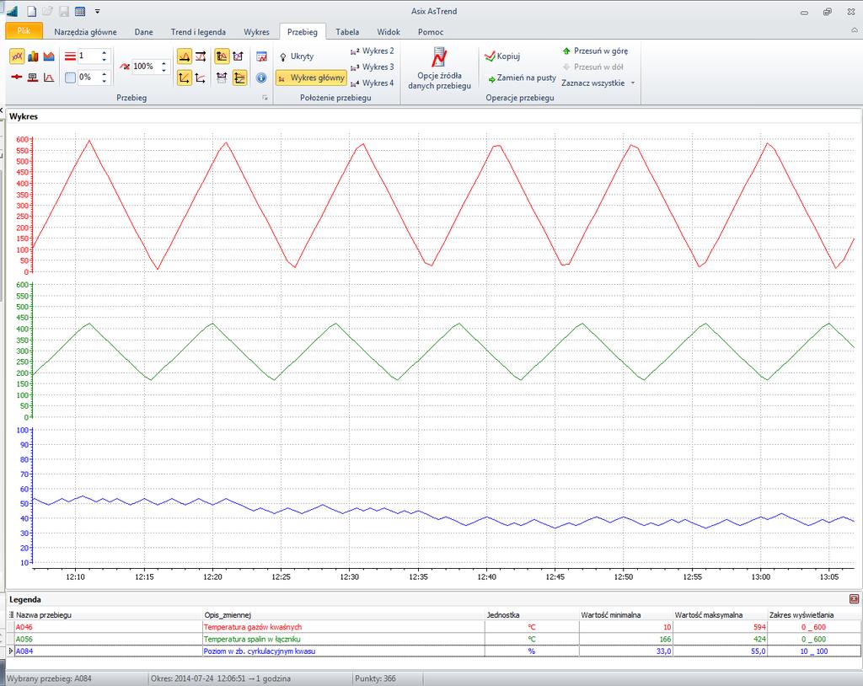Choose the bell-curve series style icon
The image size is (863, 686).
[49, 78]
